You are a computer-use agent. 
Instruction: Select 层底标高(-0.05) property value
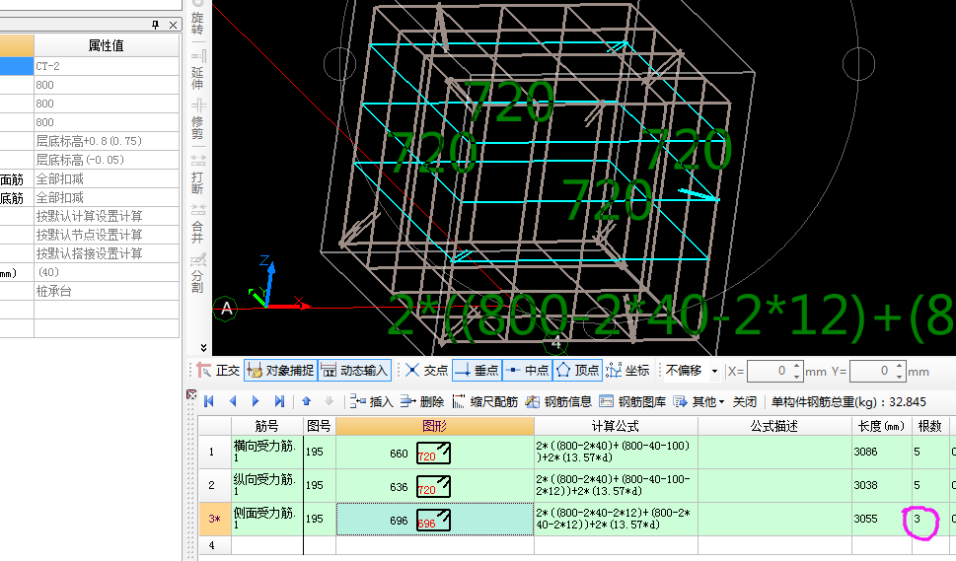click(x=107, y=160)
